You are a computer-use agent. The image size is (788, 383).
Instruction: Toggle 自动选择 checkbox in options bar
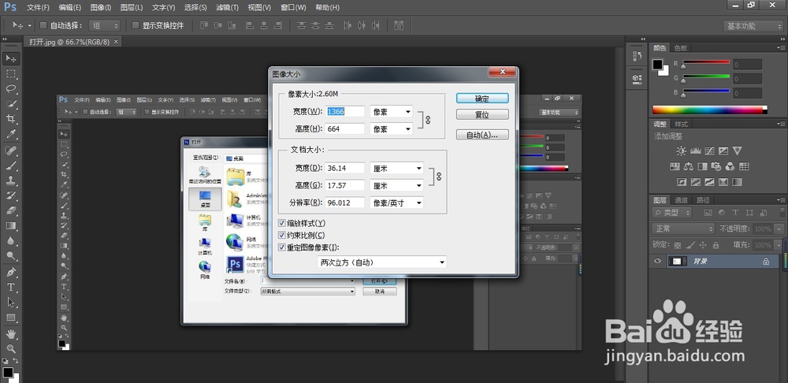click(x=43, y=25)
